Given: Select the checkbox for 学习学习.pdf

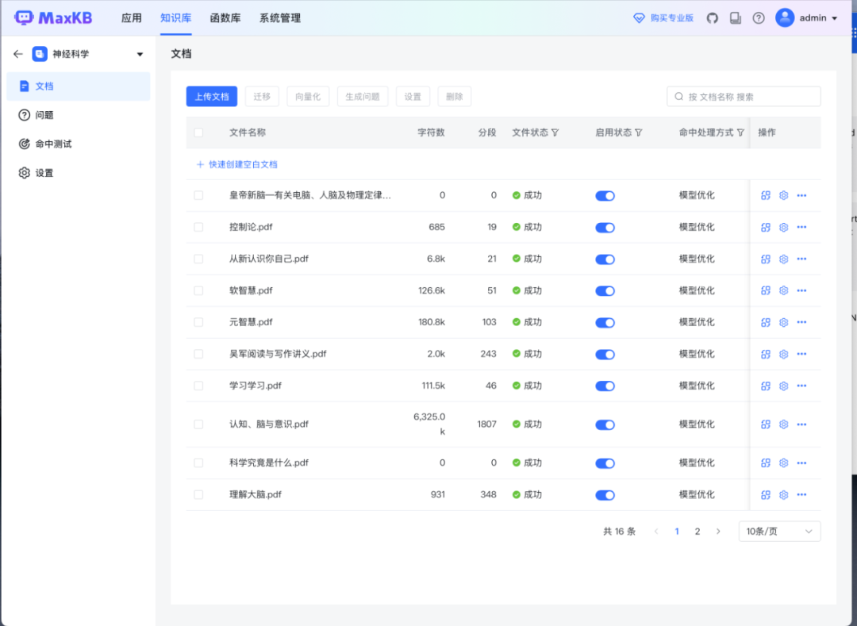Looking at the screenshot, I should (x=198, y=386).
